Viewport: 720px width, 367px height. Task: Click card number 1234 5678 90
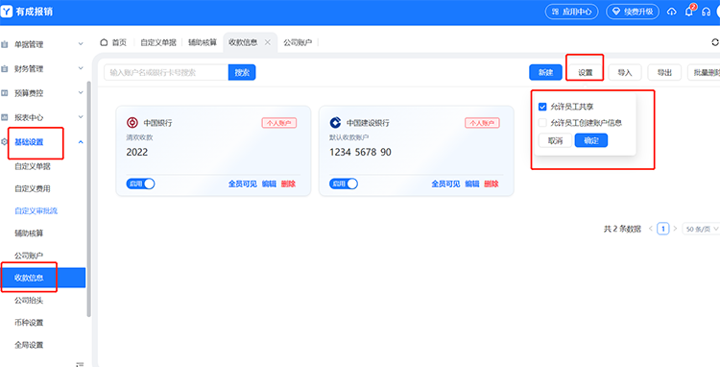(x=360, y=152)
